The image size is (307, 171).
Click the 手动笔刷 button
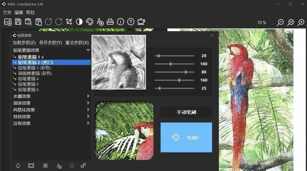pyautogui.click(x=186, y=112)
